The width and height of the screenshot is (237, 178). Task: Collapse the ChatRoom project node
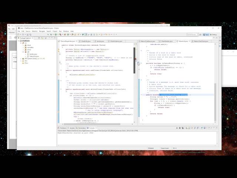(19, 41)
